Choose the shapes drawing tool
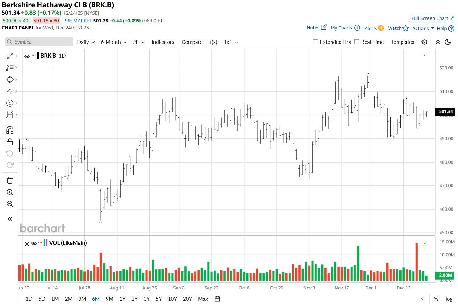 10,79
